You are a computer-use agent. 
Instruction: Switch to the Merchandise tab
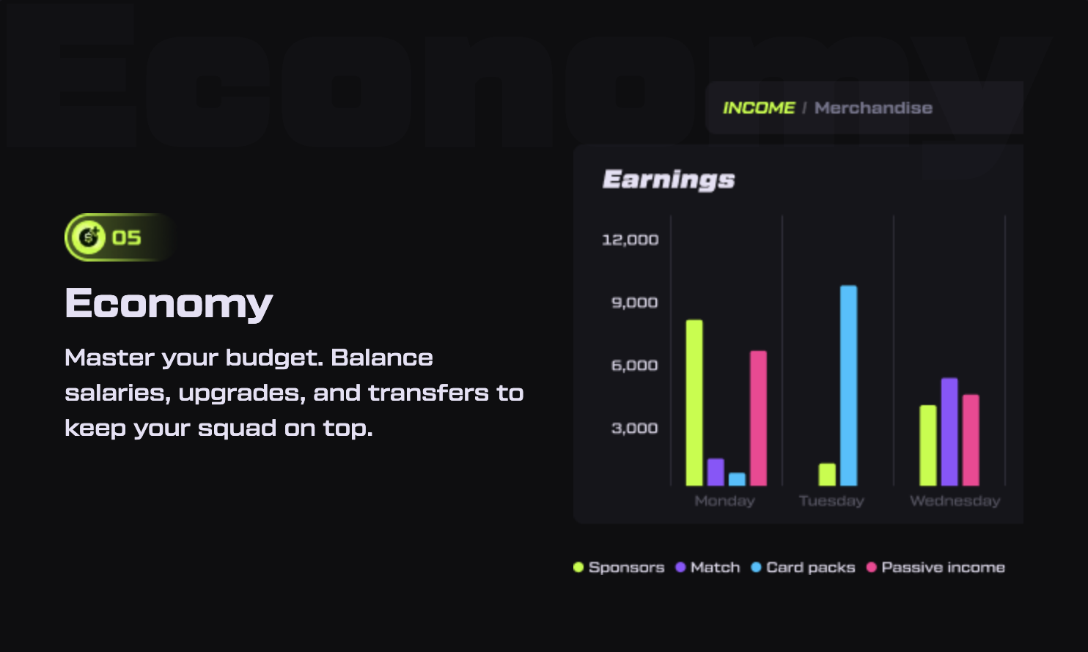(873, 108)
